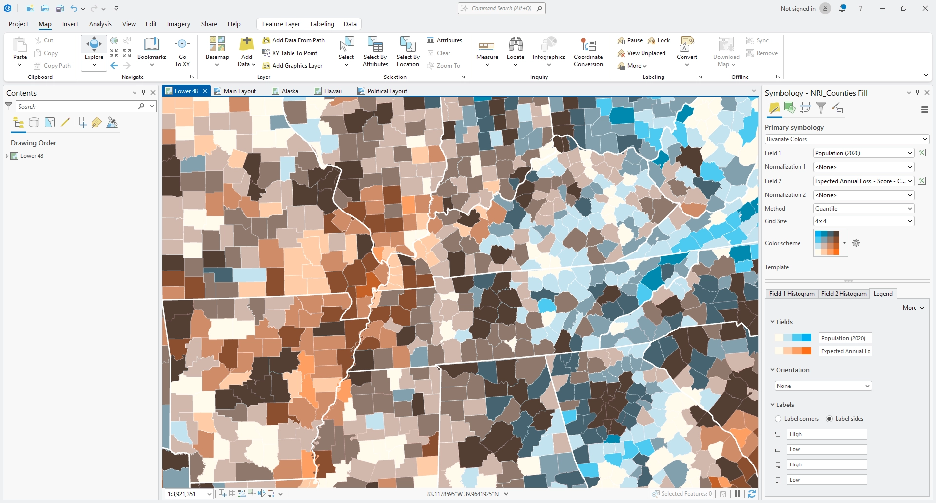Open the Method Quantile dropdown
This screenshot has height=503, width=936.
(x=863, y=209)
